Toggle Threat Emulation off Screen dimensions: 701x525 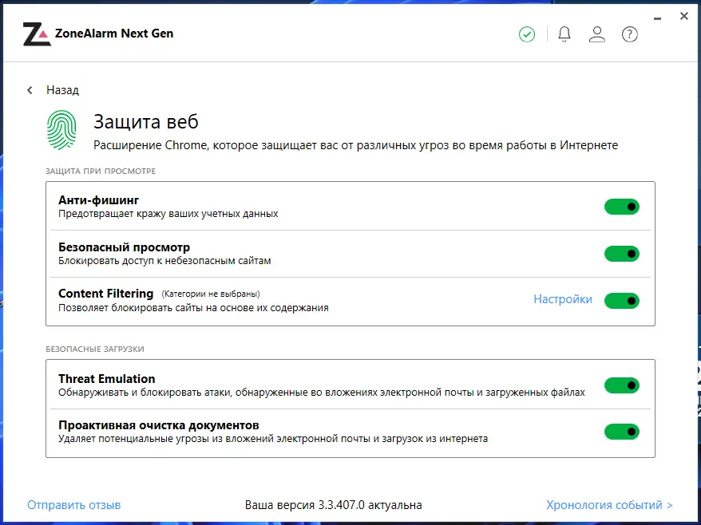pos(622,385)
